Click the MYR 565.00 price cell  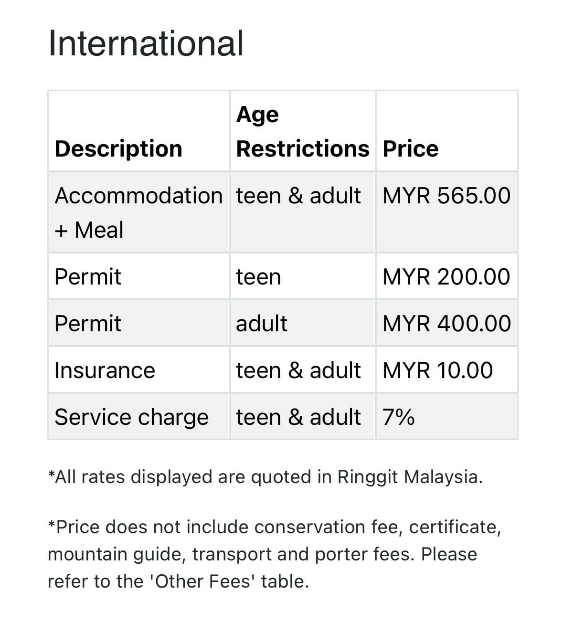tap(446, 196)
